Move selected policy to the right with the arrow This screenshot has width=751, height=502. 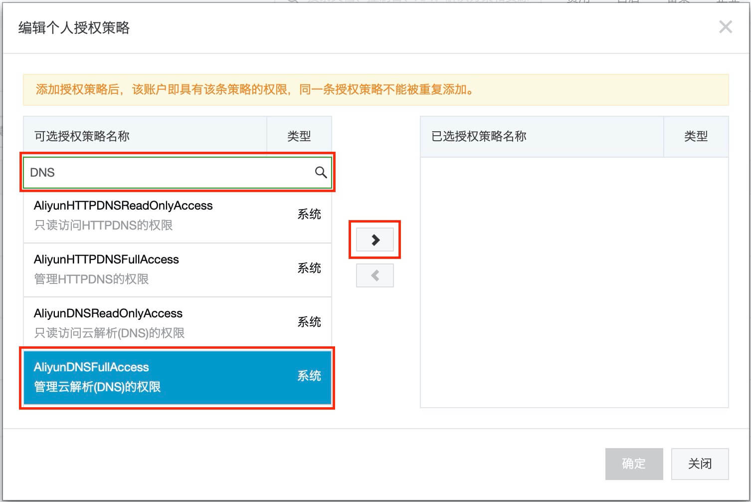(x=375, y=240)
